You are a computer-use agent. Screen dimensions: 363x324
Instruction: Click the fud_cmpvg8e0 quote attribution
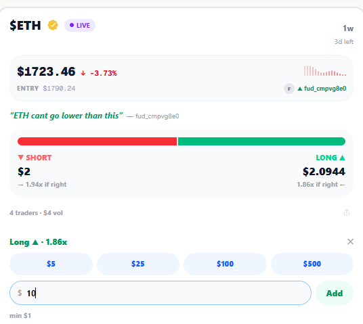point(153,116)
